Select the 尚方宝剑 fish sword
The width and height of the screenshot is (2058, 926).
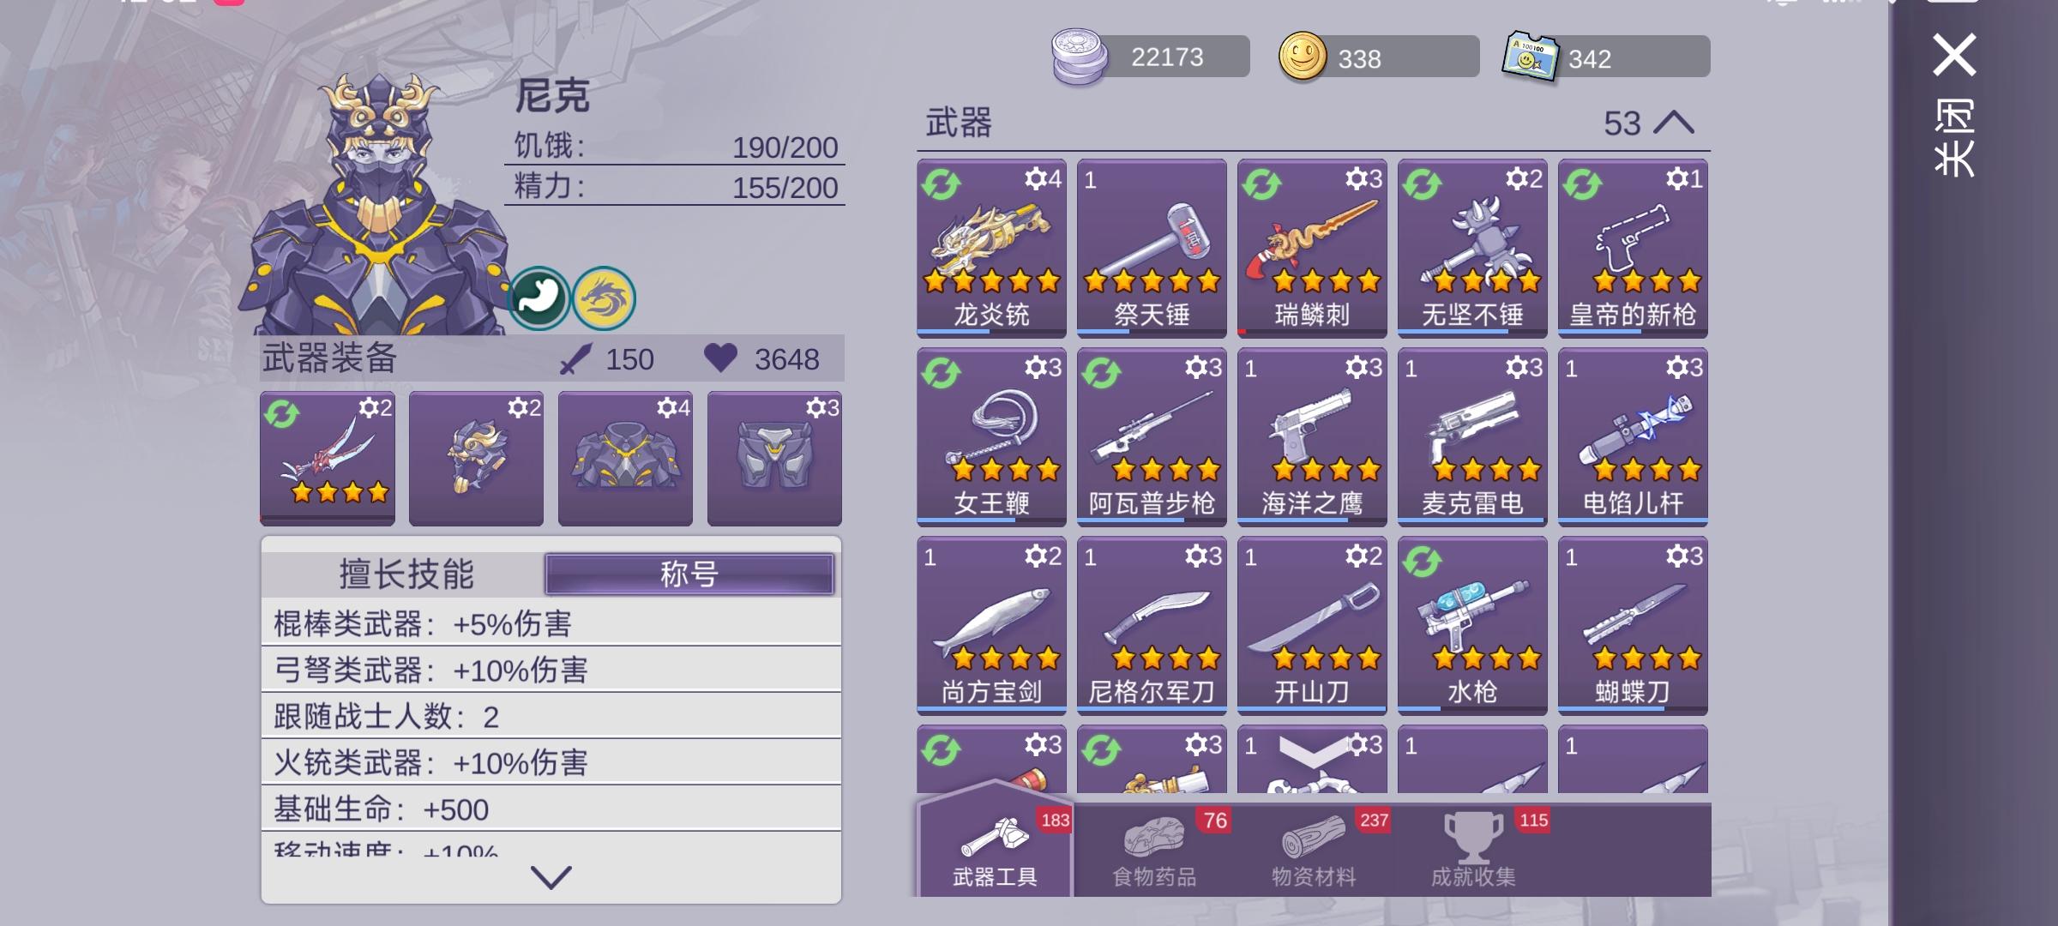coord(991,625)
